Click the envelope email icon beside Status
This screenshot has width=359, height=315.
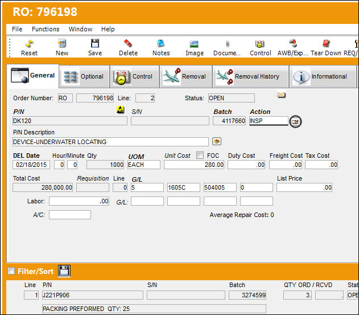pos(282,95)
